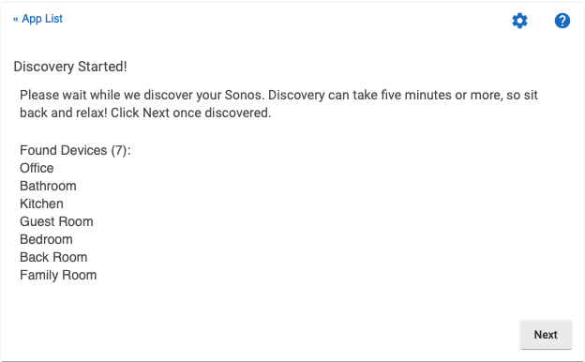Click the Next button

(546, 335)
